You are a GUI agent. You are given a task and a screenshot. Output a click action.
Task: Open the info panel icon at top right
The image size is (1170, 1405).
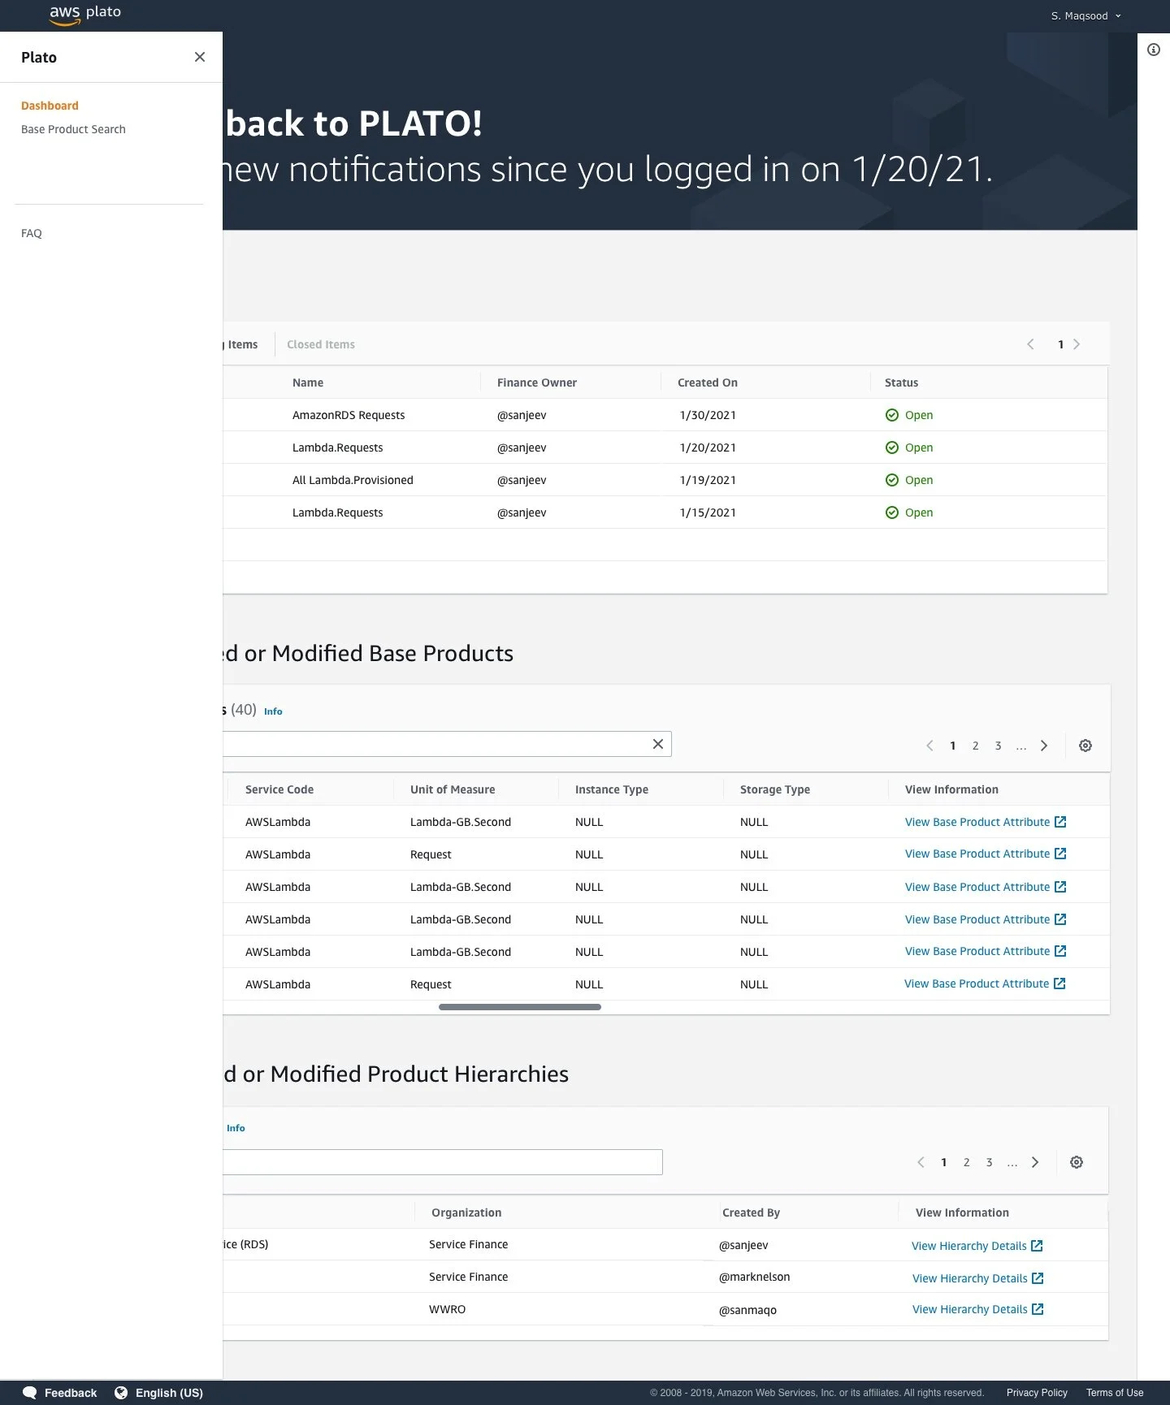(1154, 50)
